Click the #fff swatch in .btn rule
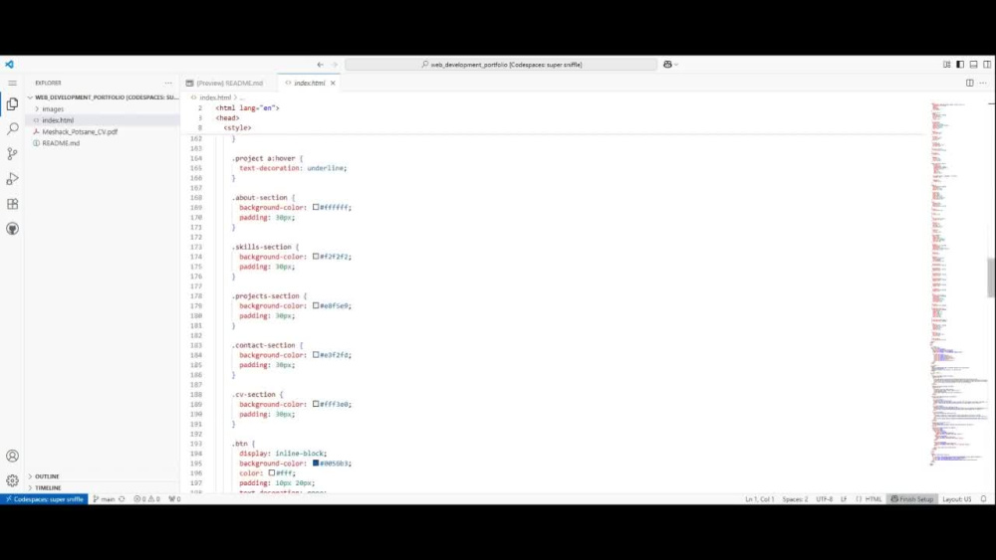The image size is (996, 560). [272, 472]
